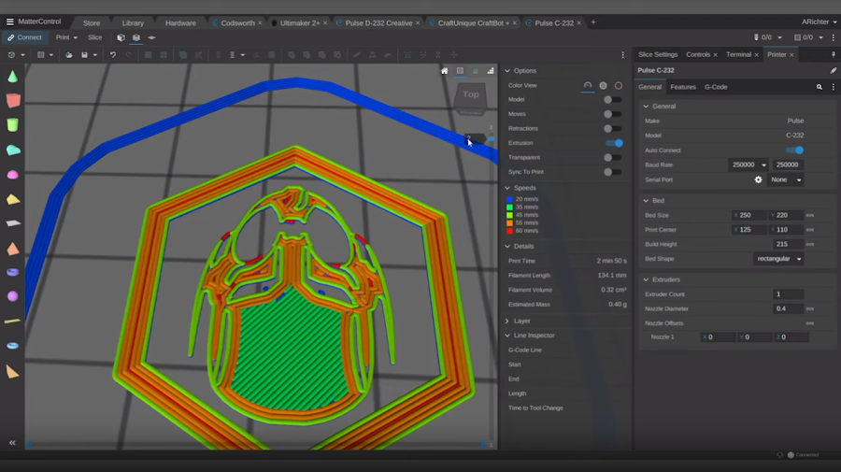
Task: Click the Nozzle Diameter input field
Action: (x=789, y=308)
